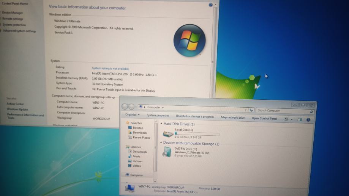Click the System window help icon

pos(211,5)
